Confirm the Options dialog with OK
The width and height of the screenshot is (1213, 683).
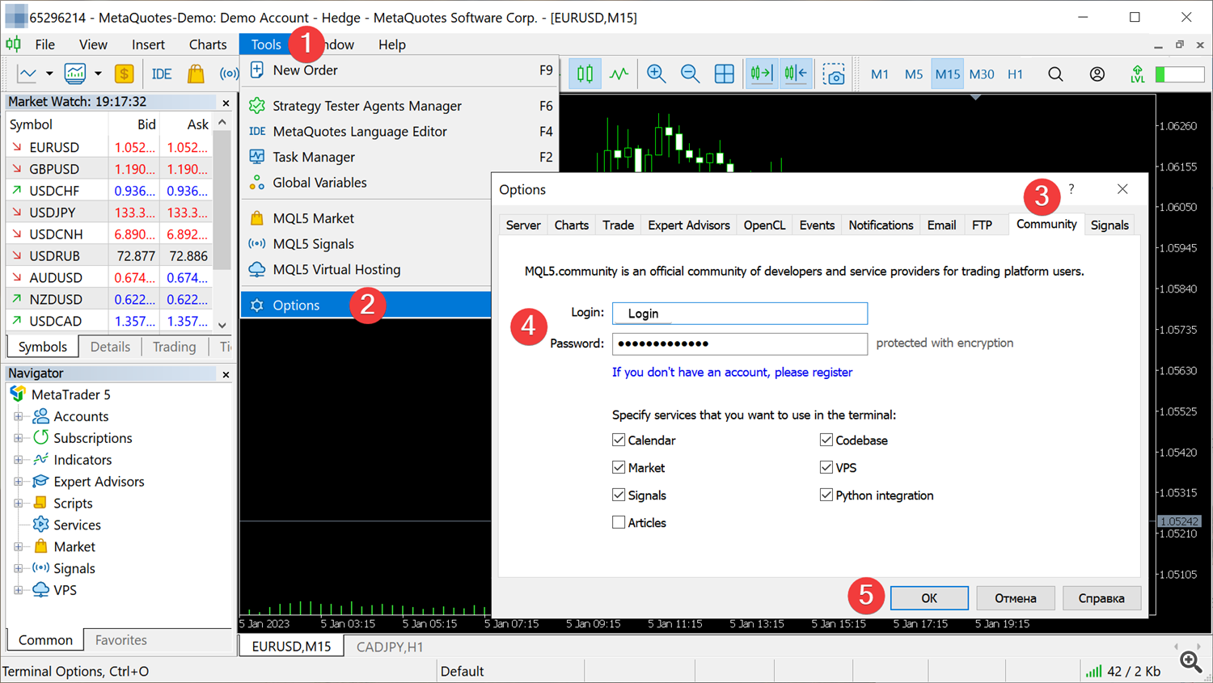tap(929, 598)
